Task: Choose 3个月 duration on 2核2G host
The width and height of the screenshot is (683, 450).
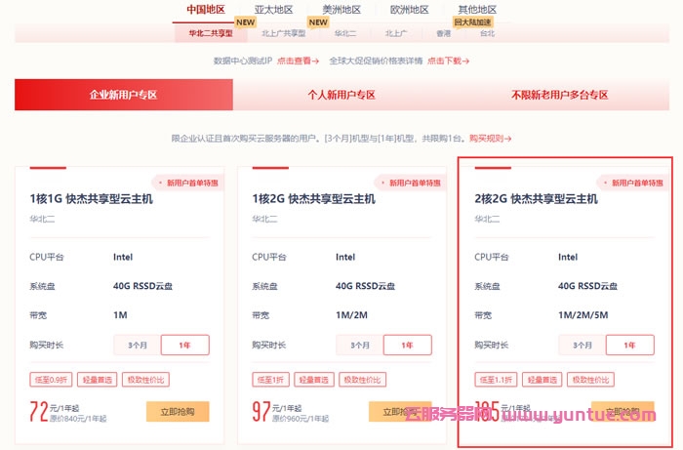Action: [x=583, y=345]
